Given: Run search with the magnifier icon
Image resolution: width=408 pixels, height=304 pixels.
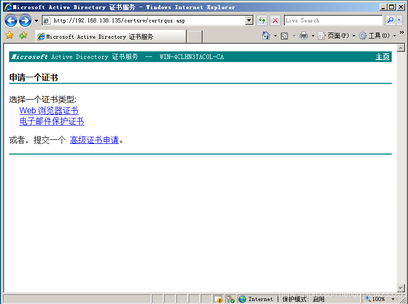Looking at the screenshot, I should [390, 20].
